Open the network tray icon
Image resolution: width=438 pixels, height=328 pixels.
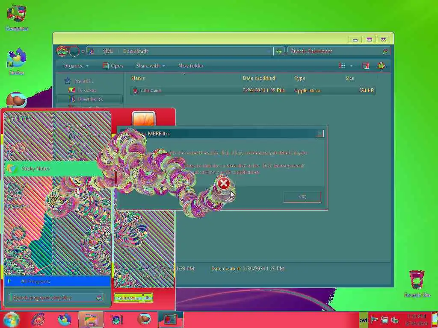coord(385,320)
